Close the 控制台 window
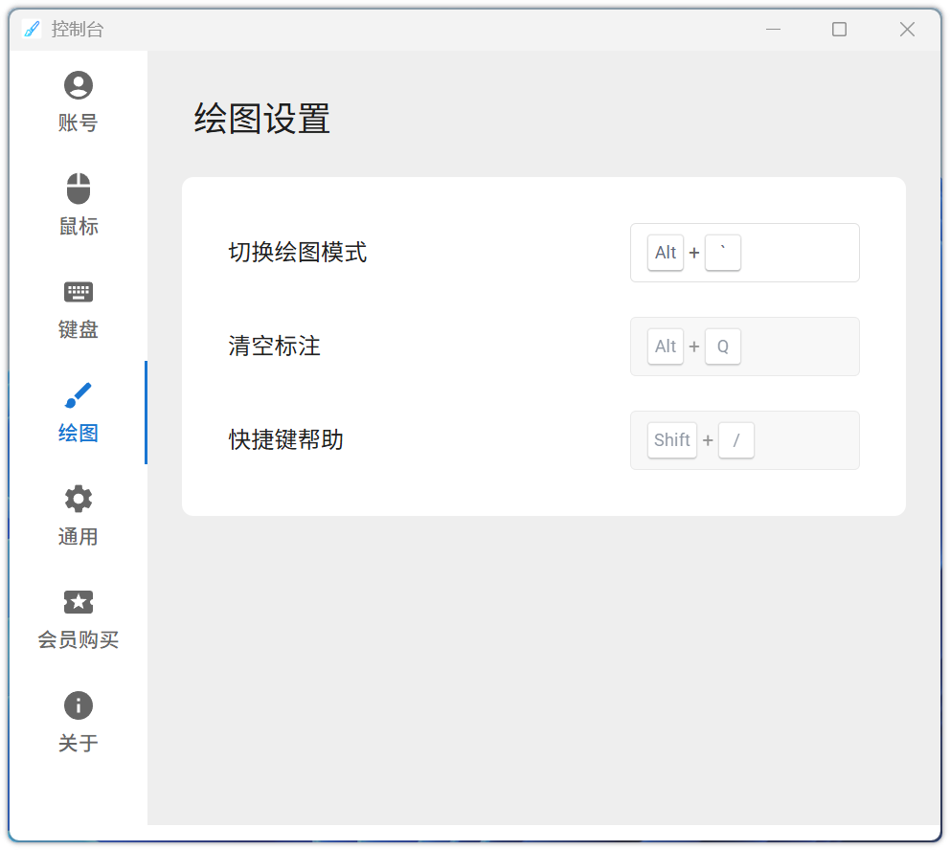The height and width of the screenshot is (850, 950). (x=907, y=30)
